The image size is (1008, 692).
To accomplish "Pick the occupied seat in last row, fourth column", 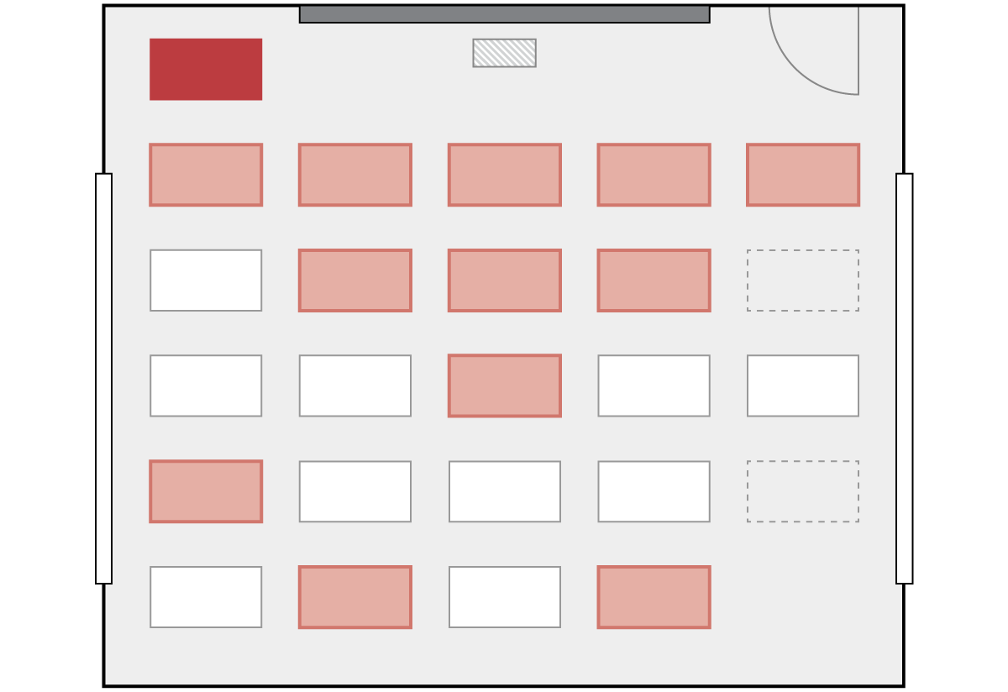I will click(654, 597).
